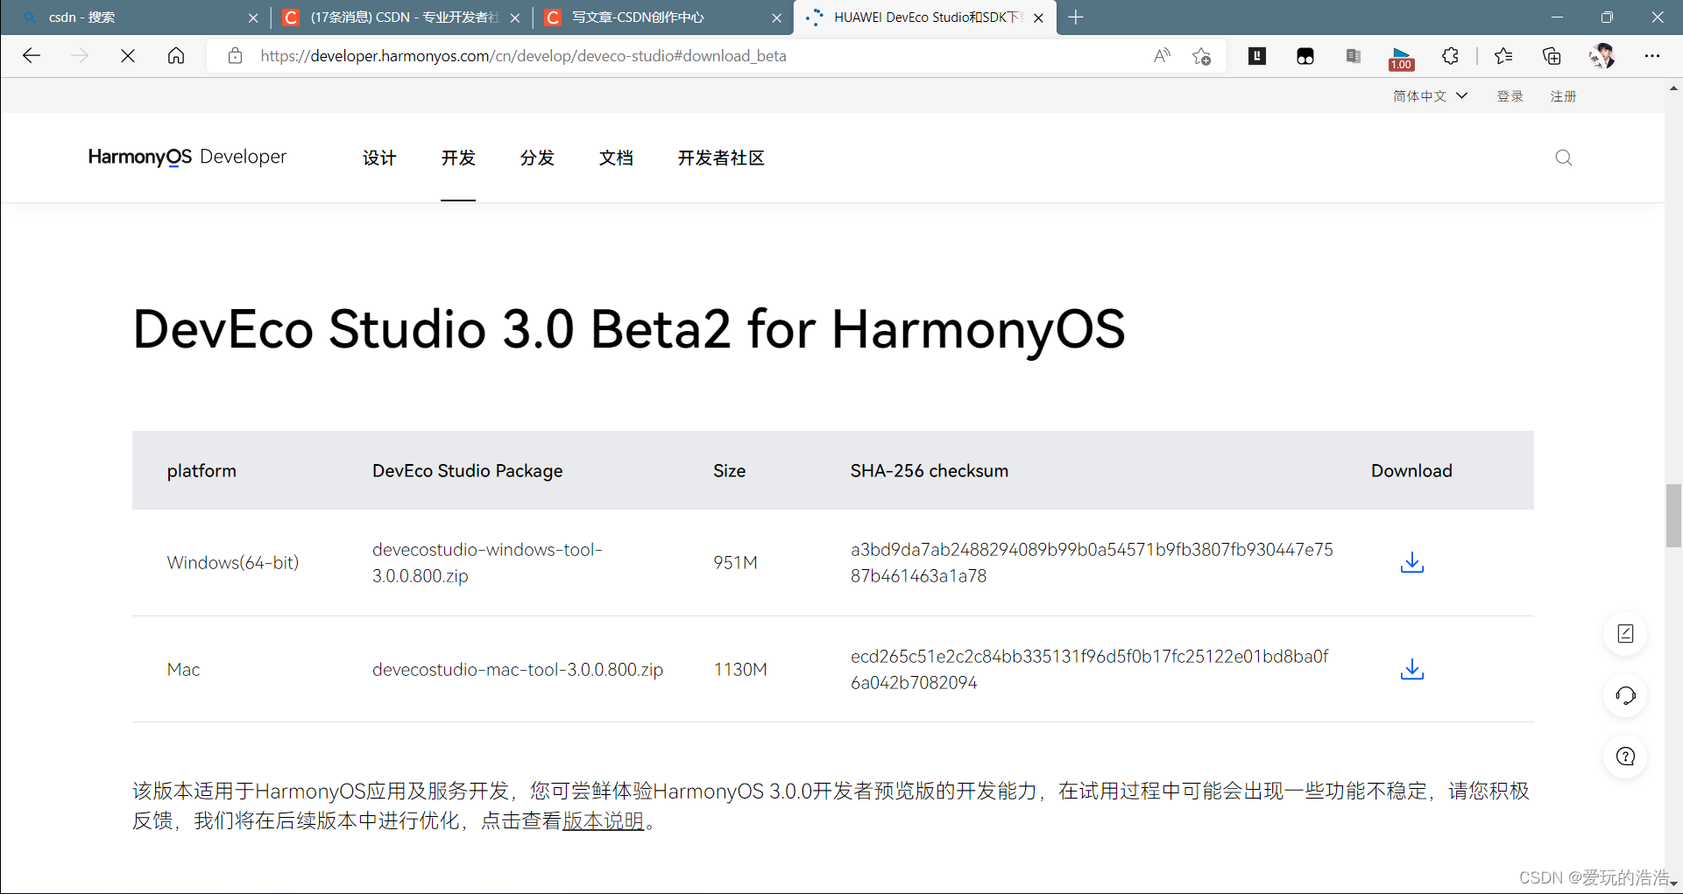This screenshot has width=1683, height=894.
Task: Open the user profile avatar
Action: 1602,56
